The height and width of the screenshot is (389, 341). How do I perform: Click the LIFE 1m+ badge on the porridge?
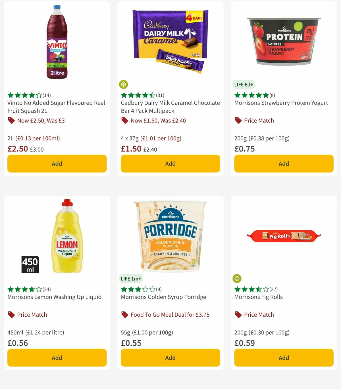(130, 279)
